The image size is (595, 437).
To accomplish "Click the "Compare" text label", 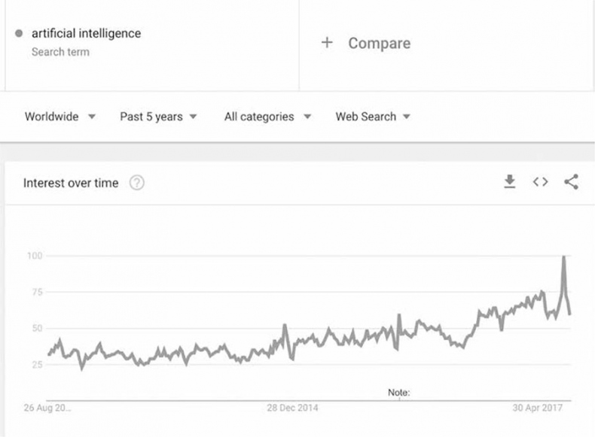I will point(378,43).
